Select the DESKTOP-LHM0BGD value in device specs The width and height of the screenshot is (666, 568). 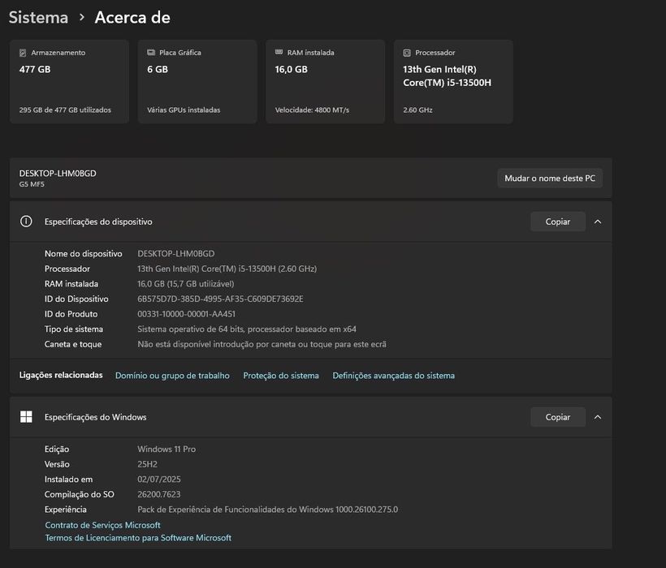176,254
